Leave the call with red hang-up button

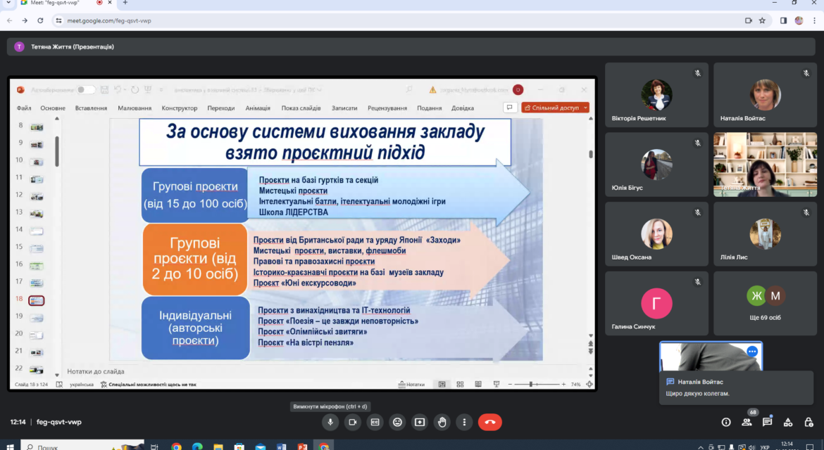pos(489,422)
